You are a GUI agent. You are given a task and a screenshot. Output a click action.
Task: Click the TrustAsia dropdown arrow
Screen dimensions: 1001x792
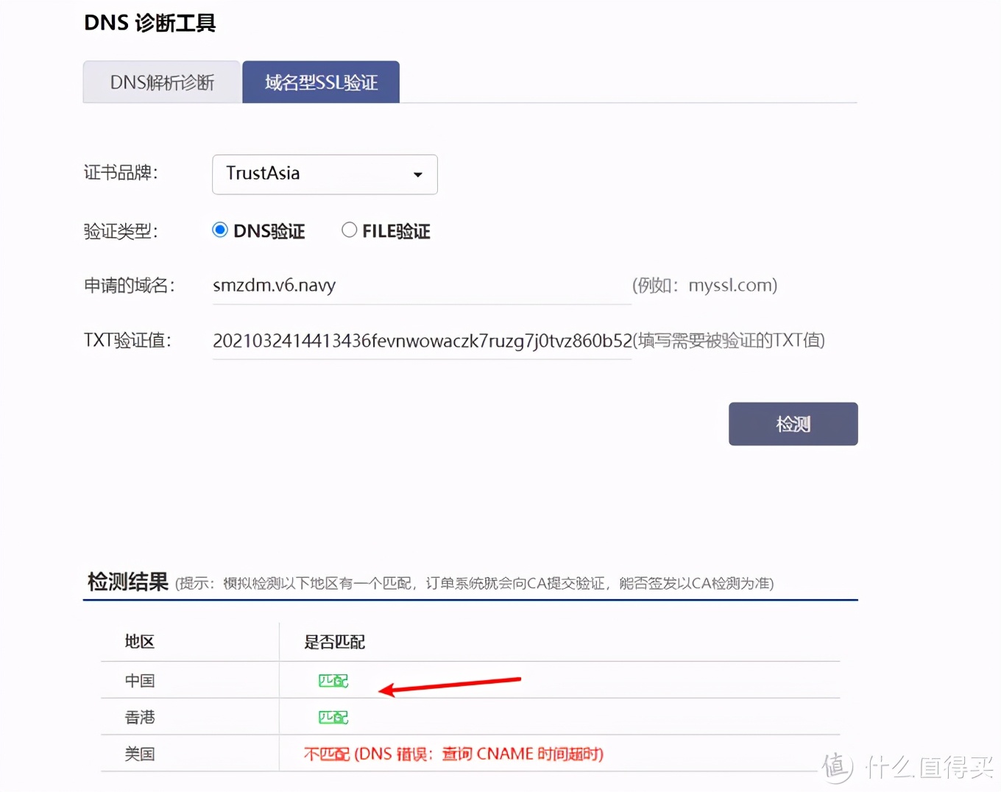(417, 175)
